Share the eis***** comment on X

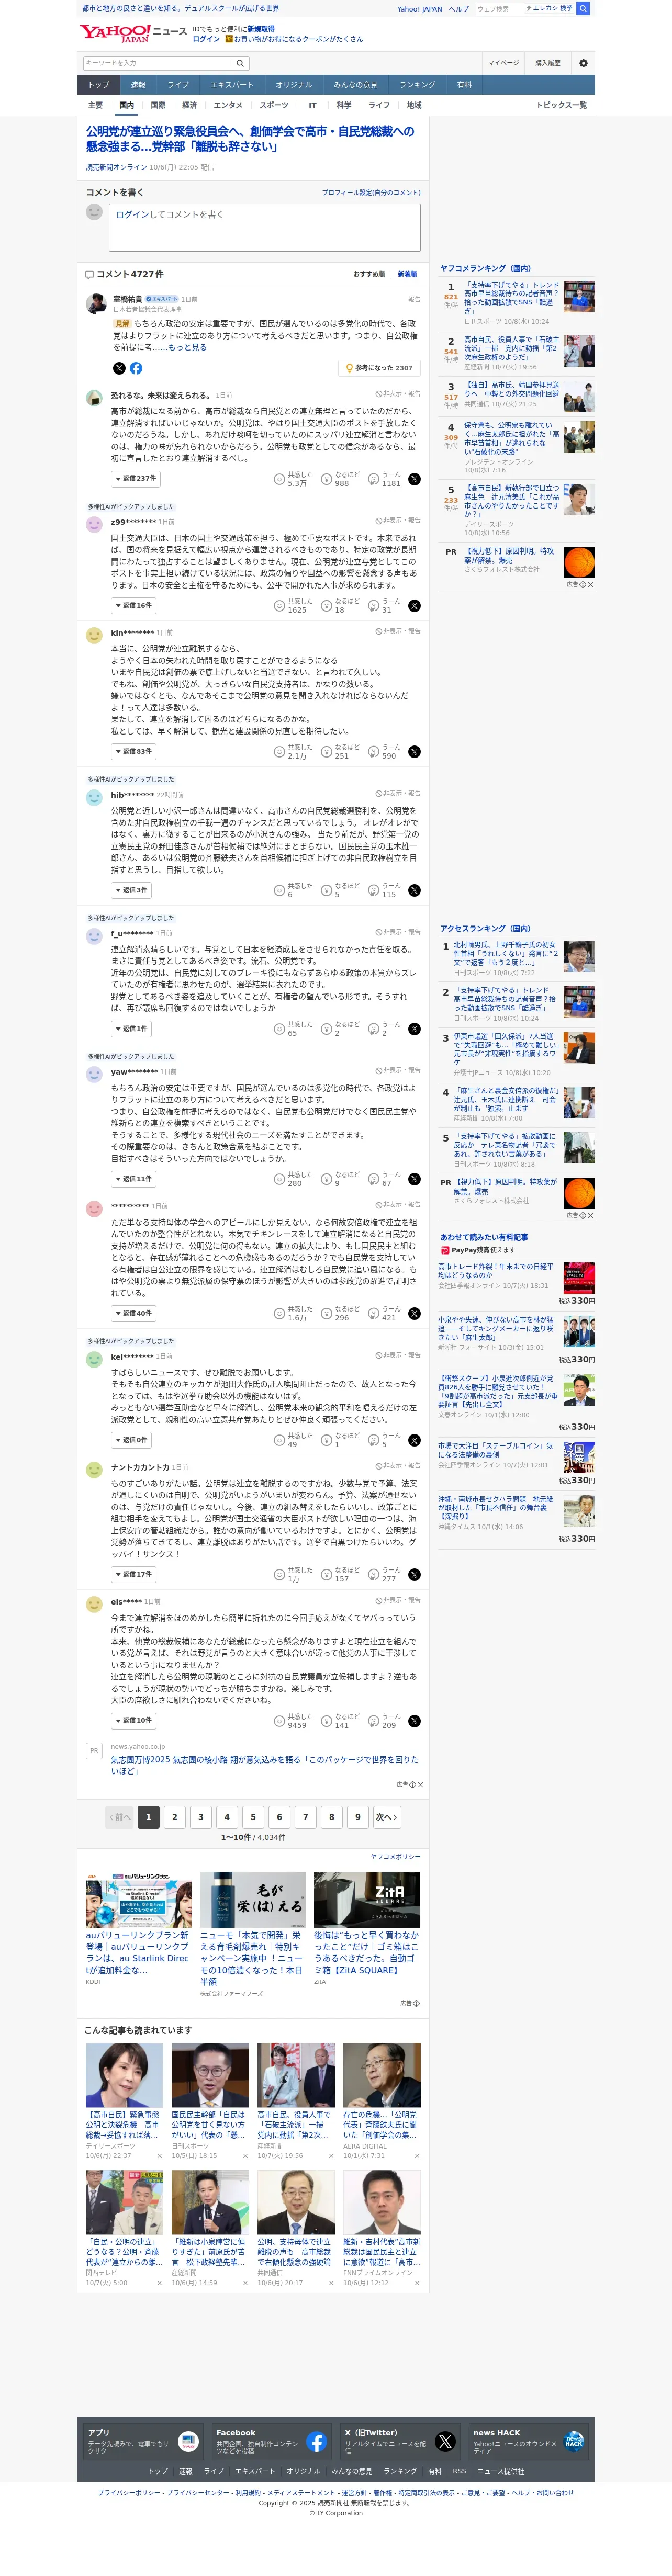coord(414,1721)
